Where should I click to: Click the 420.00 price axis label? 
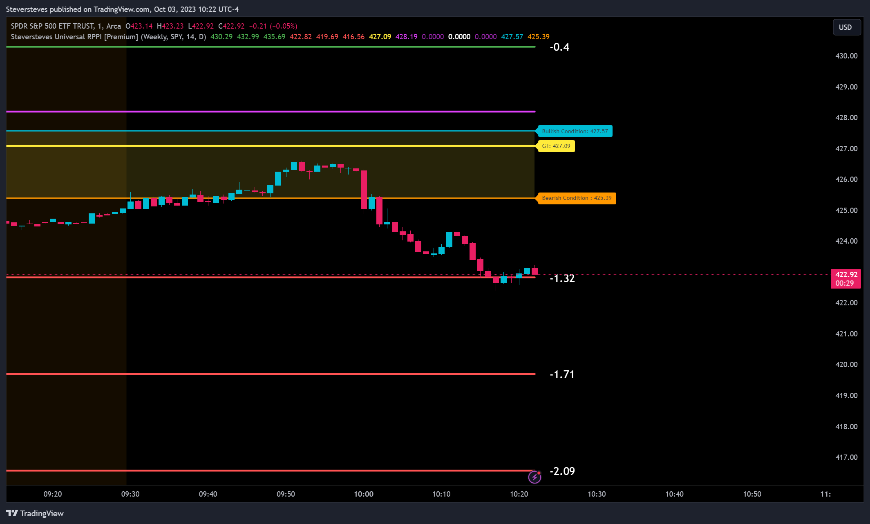(846, 365)
